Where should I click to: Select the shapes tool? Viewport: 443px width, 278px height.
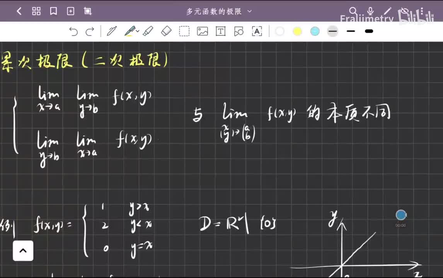239,31
